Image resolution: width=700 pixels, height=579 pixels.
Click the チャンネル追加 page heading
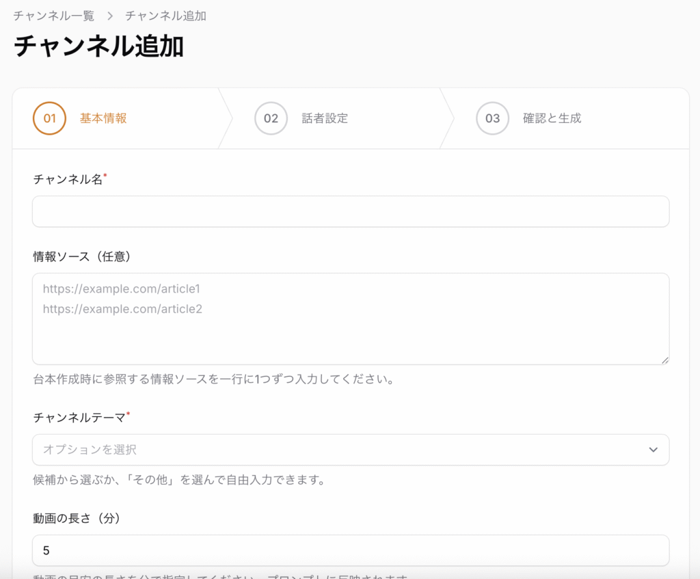coord(98,46)
